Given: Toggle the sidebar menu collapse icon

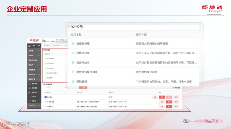Looking at the screenshot, I should pyautogui.click(x=29, y=46).
